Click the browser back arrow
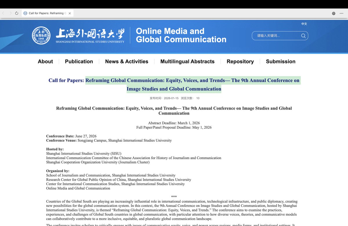This screenshot has width=348, height=226. point(3,13)
